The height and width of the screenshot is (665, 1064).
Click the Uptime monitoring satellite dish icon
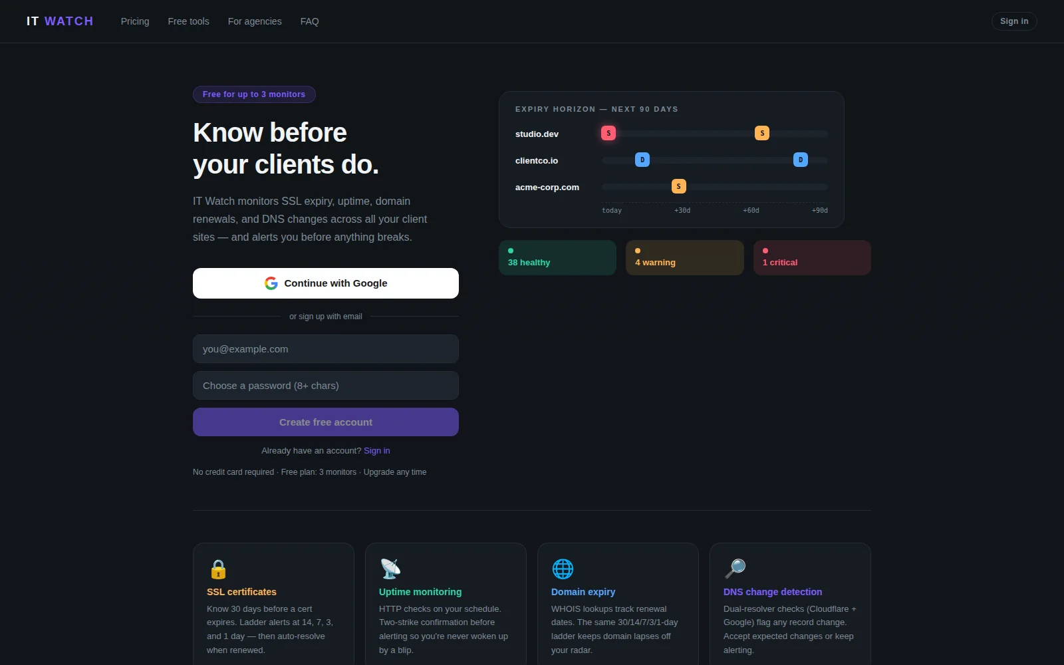coord(390,569)
